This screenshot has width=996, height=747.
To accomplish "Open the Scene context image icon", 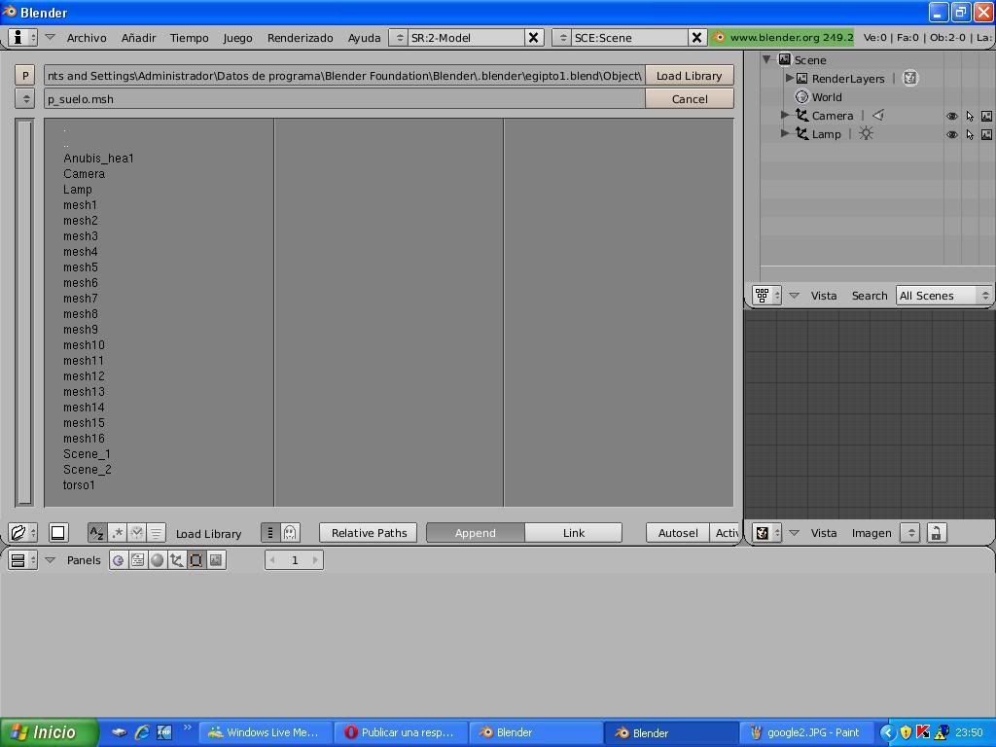I will point(216,559).
